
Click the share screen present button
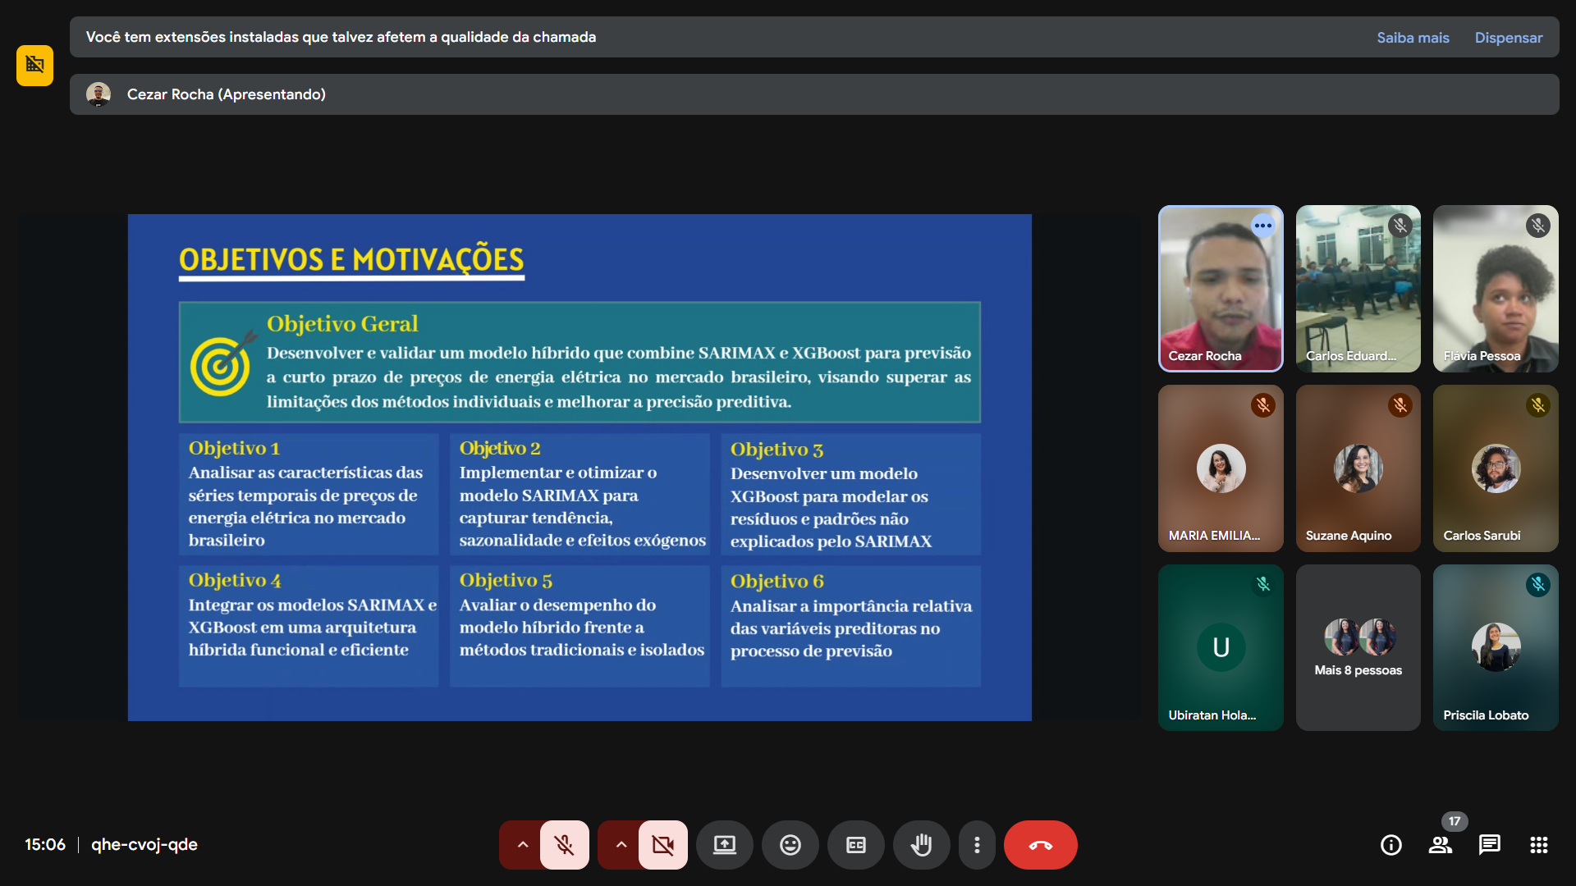(724, 845)
